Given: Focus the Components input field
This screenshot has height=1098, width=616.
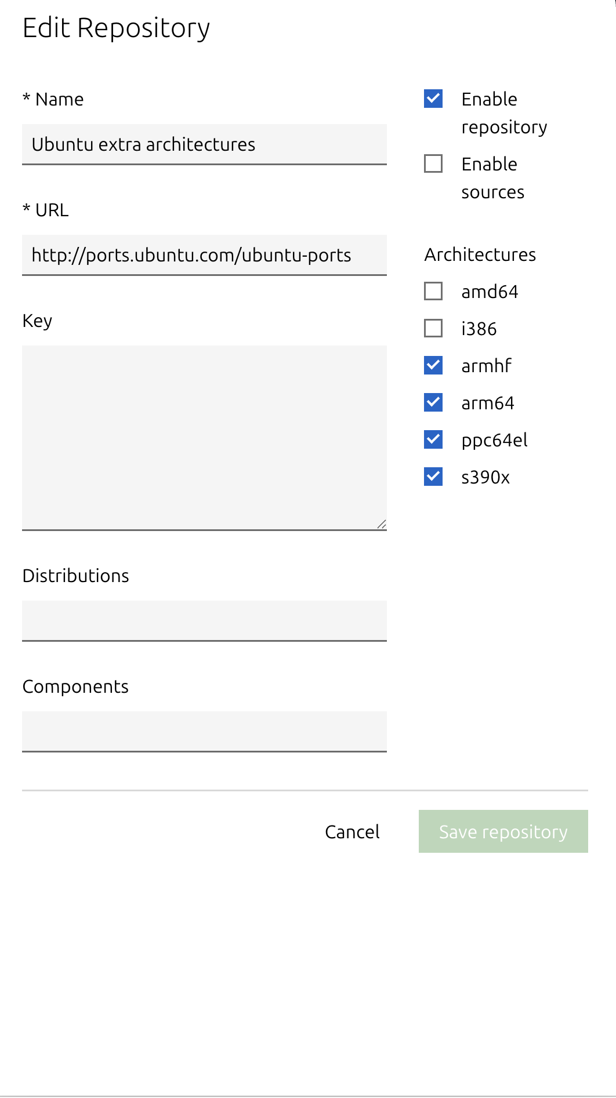Looking at the screenshot, I should 204,731.
